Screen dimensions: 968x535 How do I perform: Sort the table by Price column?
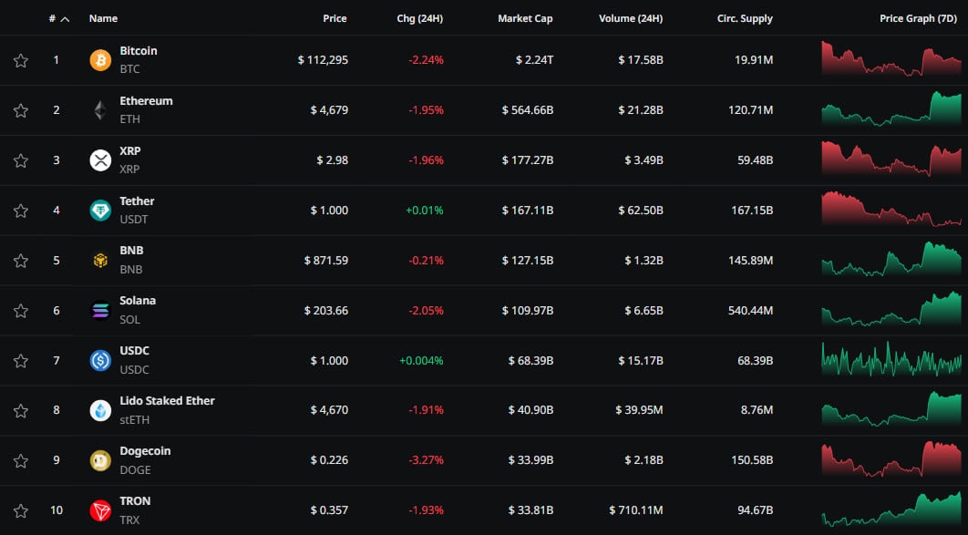335,18
